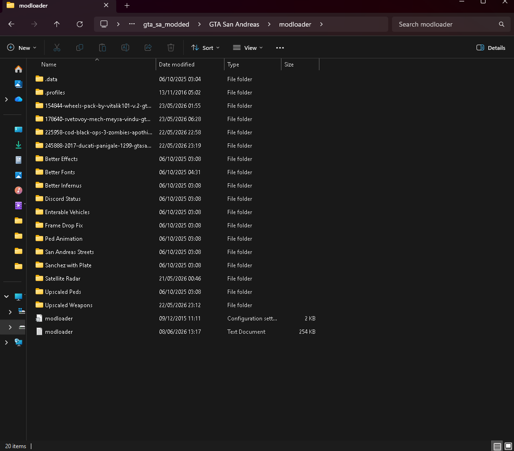Click the Share icon in toolbar
This screenshot has width=514, height=451.
coord(148,48)
